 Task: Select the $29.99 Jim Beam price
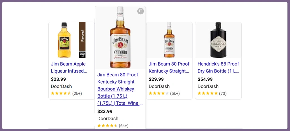click(156, 79)
